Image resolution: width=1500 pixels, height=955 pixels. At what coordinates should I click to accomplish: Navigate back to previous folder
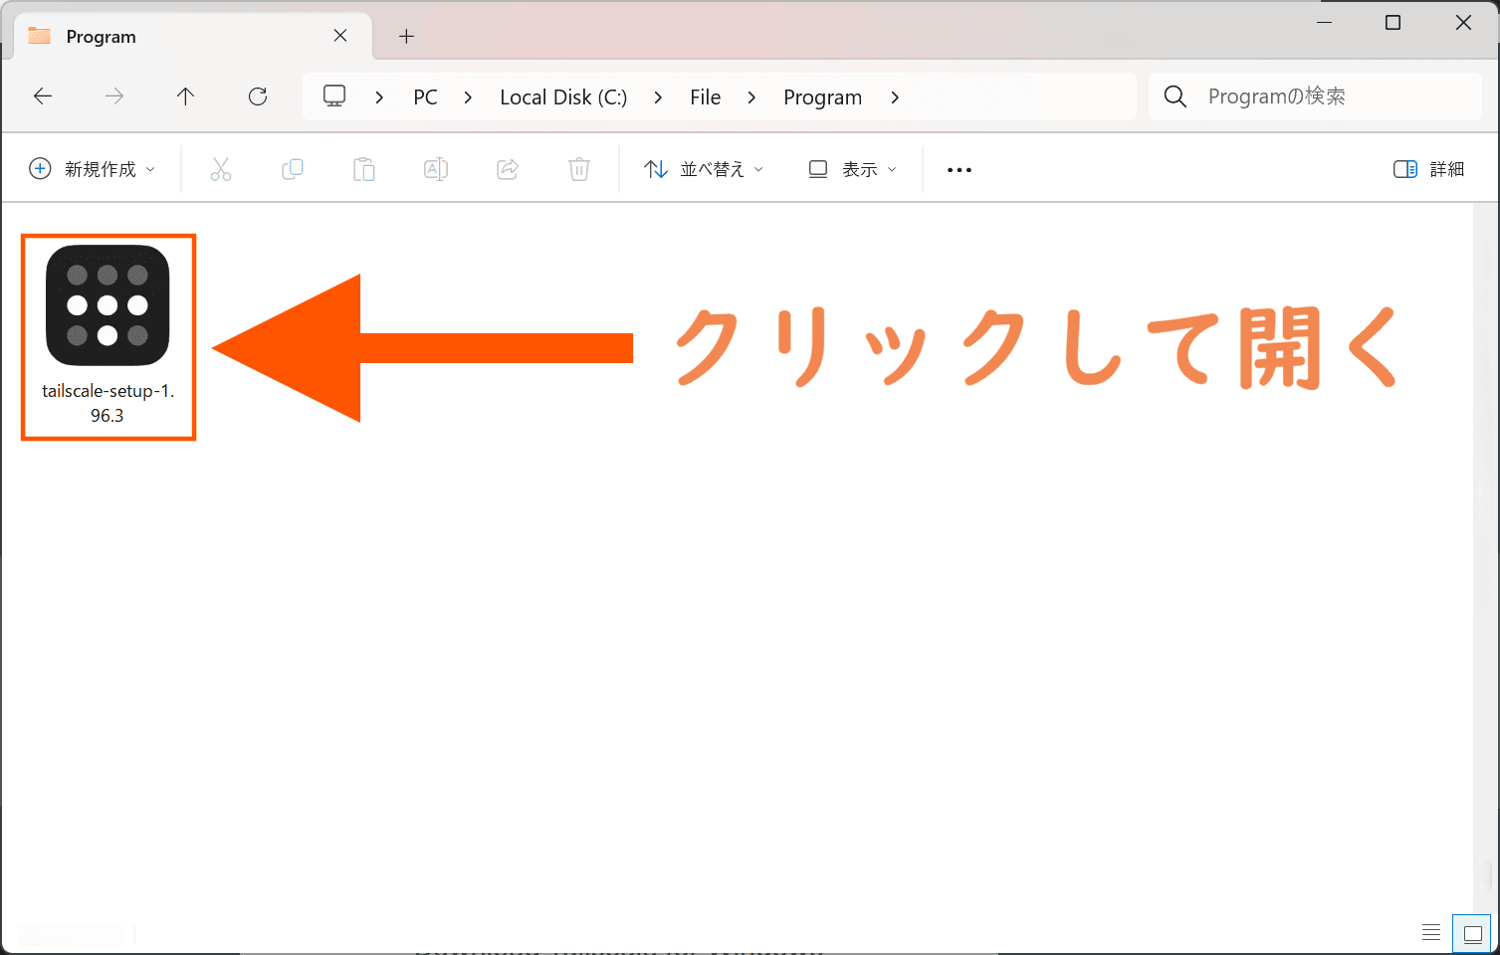(43, 96)
